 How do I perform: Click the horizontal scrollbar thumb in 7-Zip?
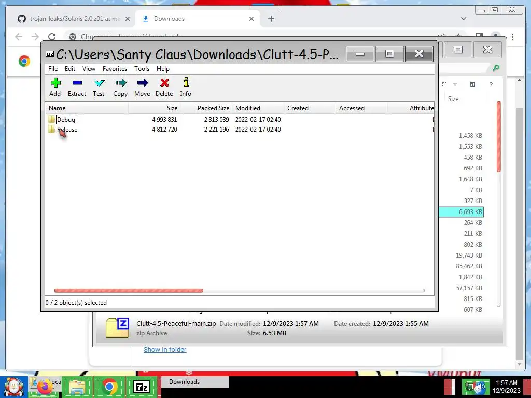pos(129,290)
